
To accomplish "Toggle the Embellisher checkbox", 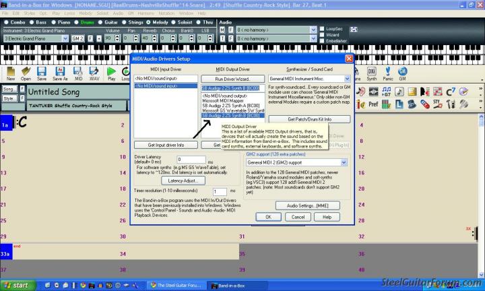I will 322,41.
